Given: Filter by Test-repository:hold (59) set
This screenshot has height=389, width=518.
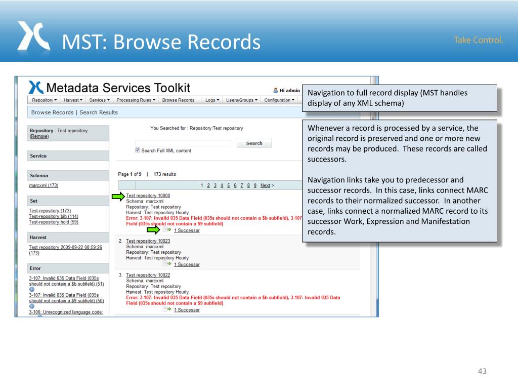Looking at the screenshot, I should [x=54, y=222].
